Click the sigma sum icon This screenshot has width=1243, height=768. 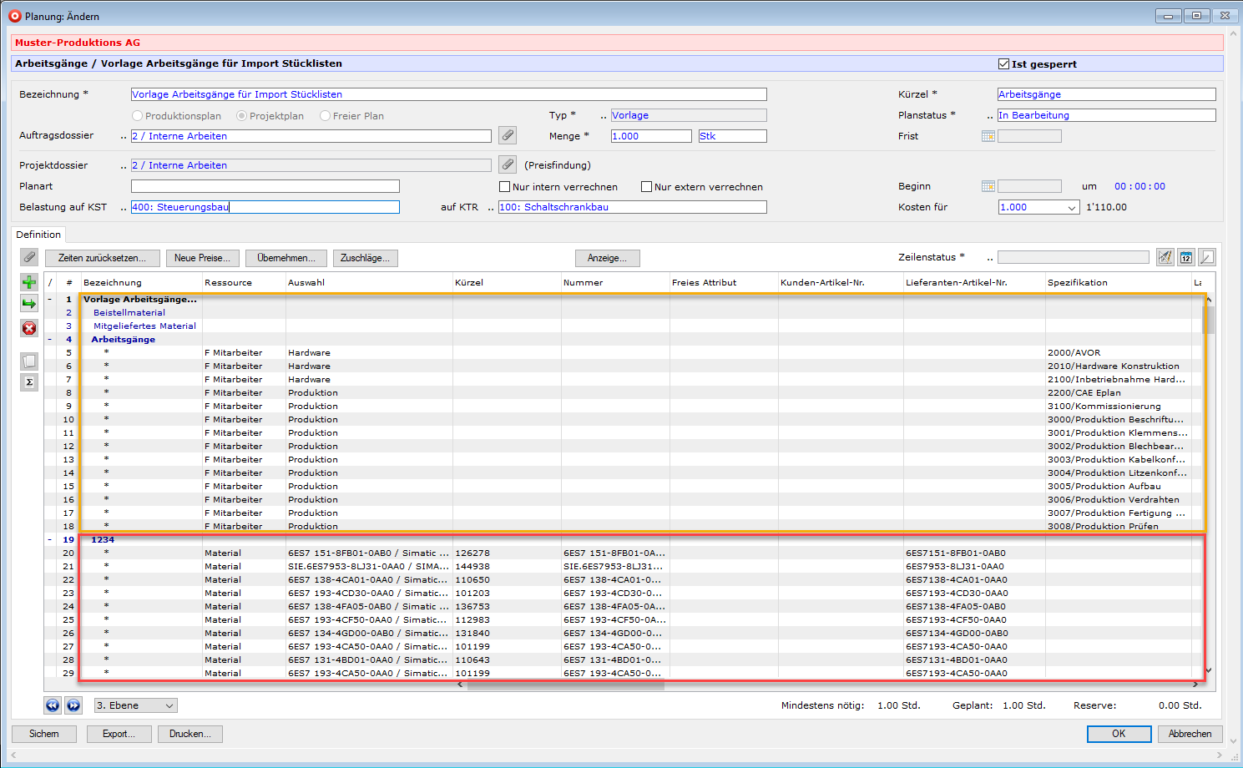pyautogui.click(x=29, y=382)
